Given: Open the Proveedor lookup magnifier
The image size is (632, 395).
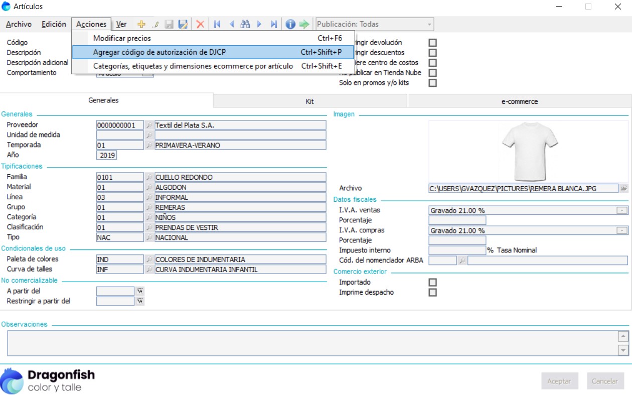Looking at the screenshot, I should (x=149, y=125).
